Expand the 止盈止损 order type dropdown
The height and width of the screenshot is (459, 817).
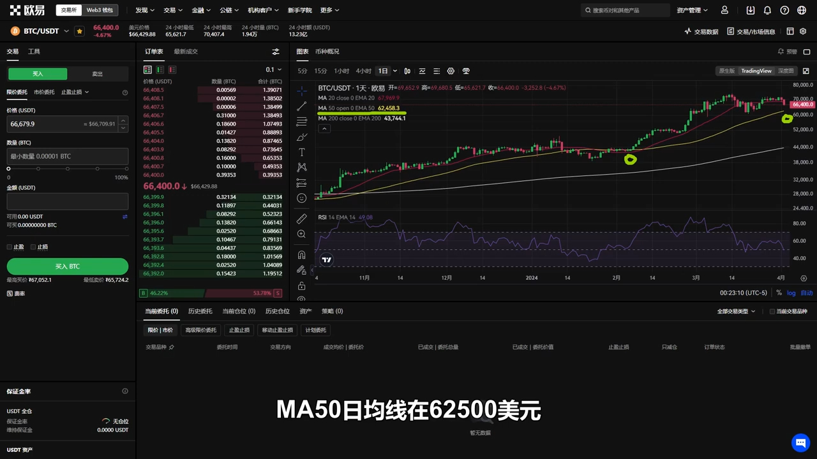click(x=75, y=92)
